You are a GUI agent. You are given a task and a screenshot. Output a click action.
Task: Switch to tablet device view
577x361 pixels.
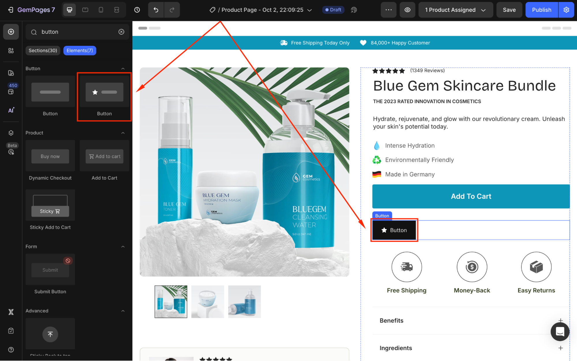(x=85, y=10)
